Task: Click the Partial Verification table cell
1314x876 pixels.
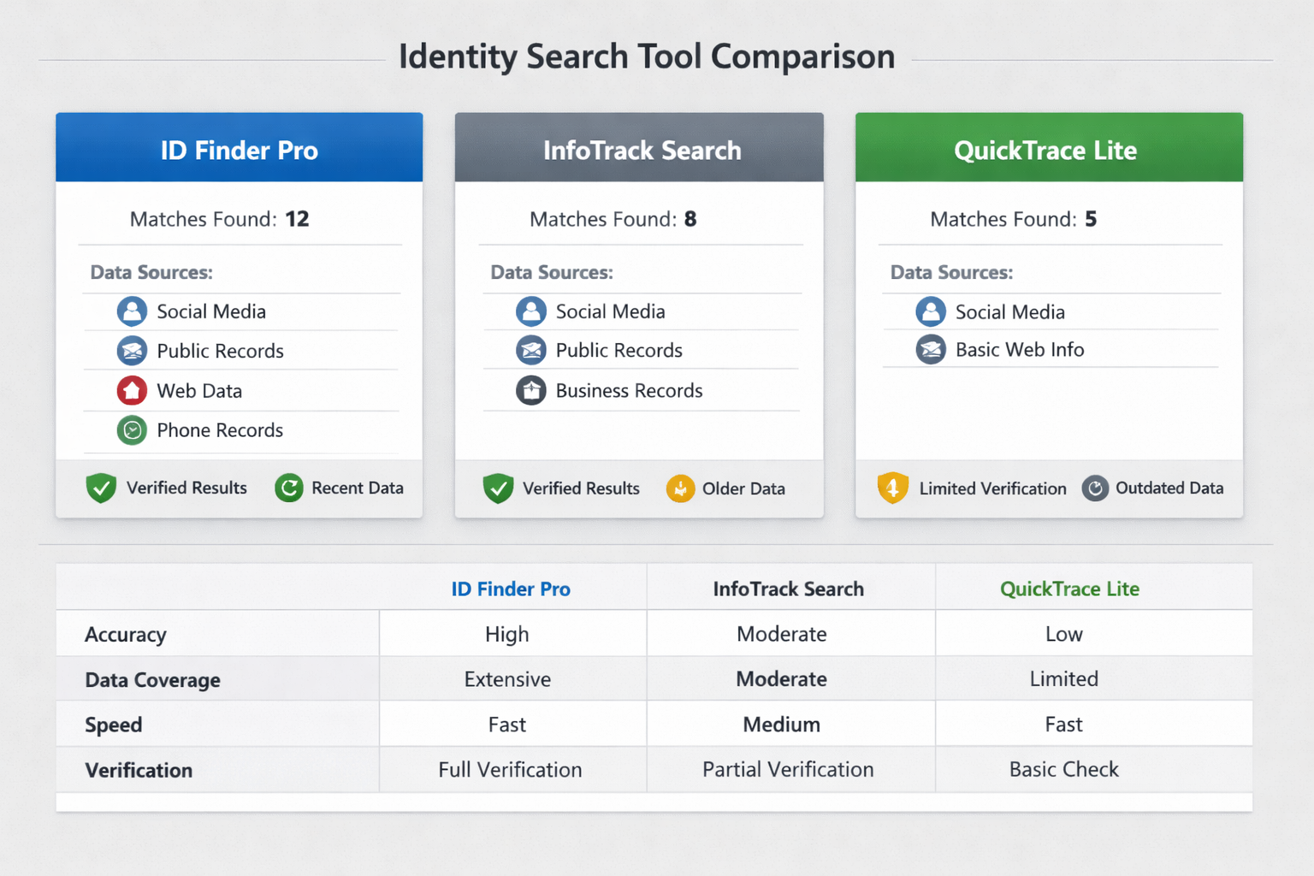Action: [x=788, y=770]
